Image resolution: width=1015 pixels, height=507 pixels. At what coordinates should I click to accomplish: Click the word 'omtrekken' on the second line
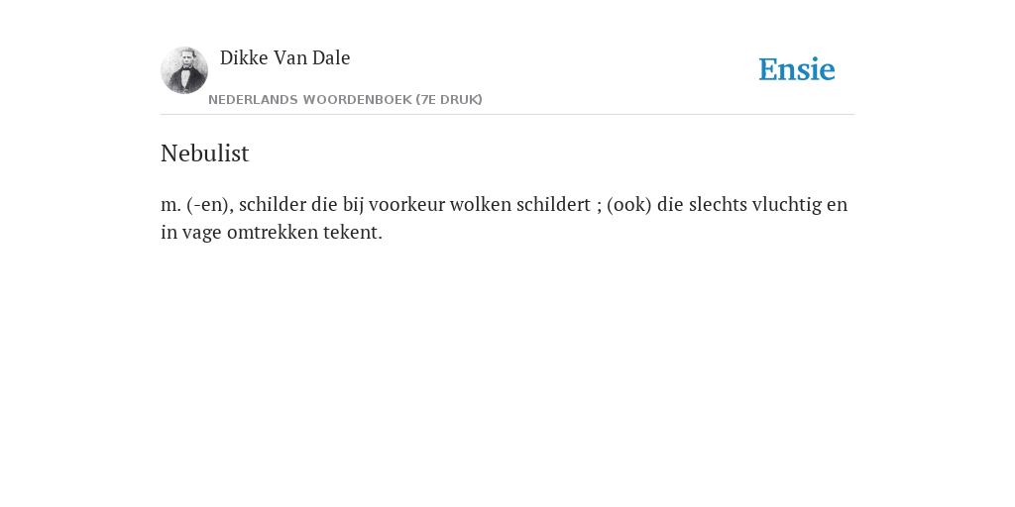pos(273,232)
